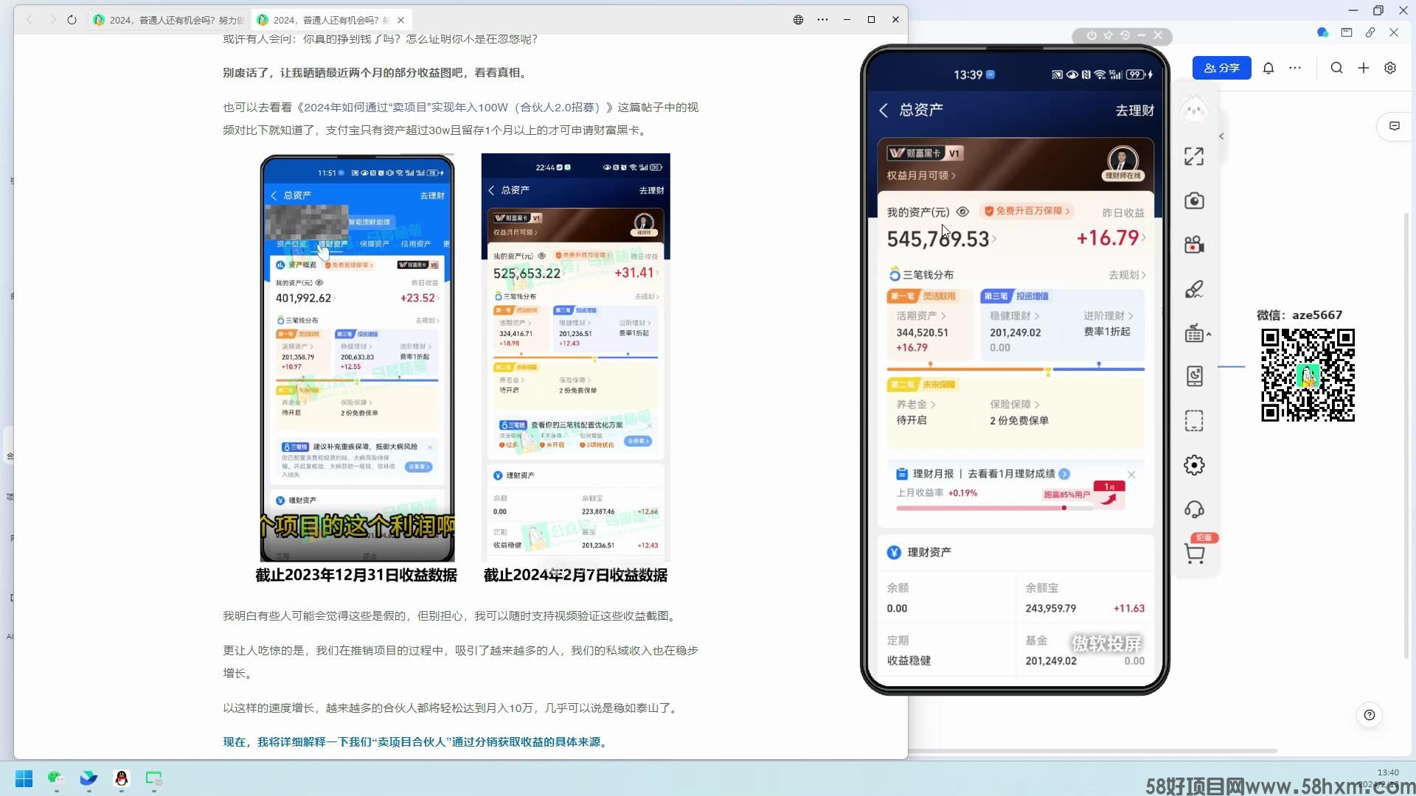Click the blue 分享 share button

click(x=1222, y=68)
